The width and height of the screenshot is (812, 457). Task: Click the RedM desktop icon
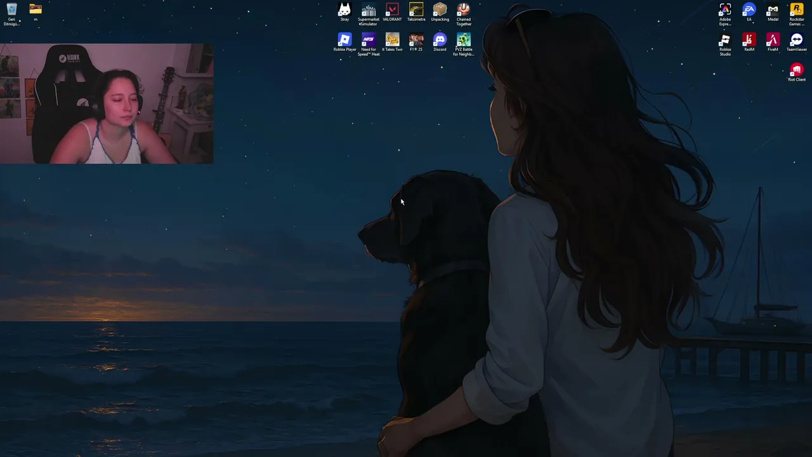point(749,42)
